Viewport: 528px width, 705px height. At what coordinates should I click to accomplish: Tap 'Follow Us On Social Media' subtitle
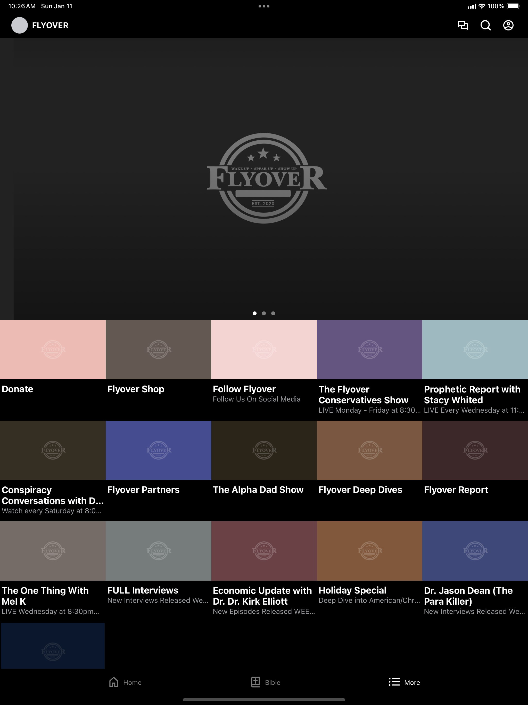[257, 399]
